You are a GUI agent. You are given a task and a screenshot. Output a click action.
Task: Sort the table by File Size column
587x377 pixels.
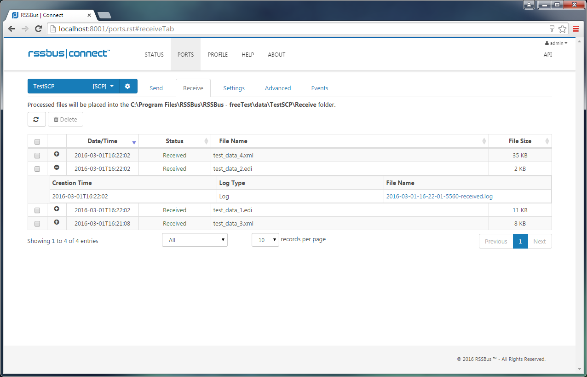click(x=520, y=141)
